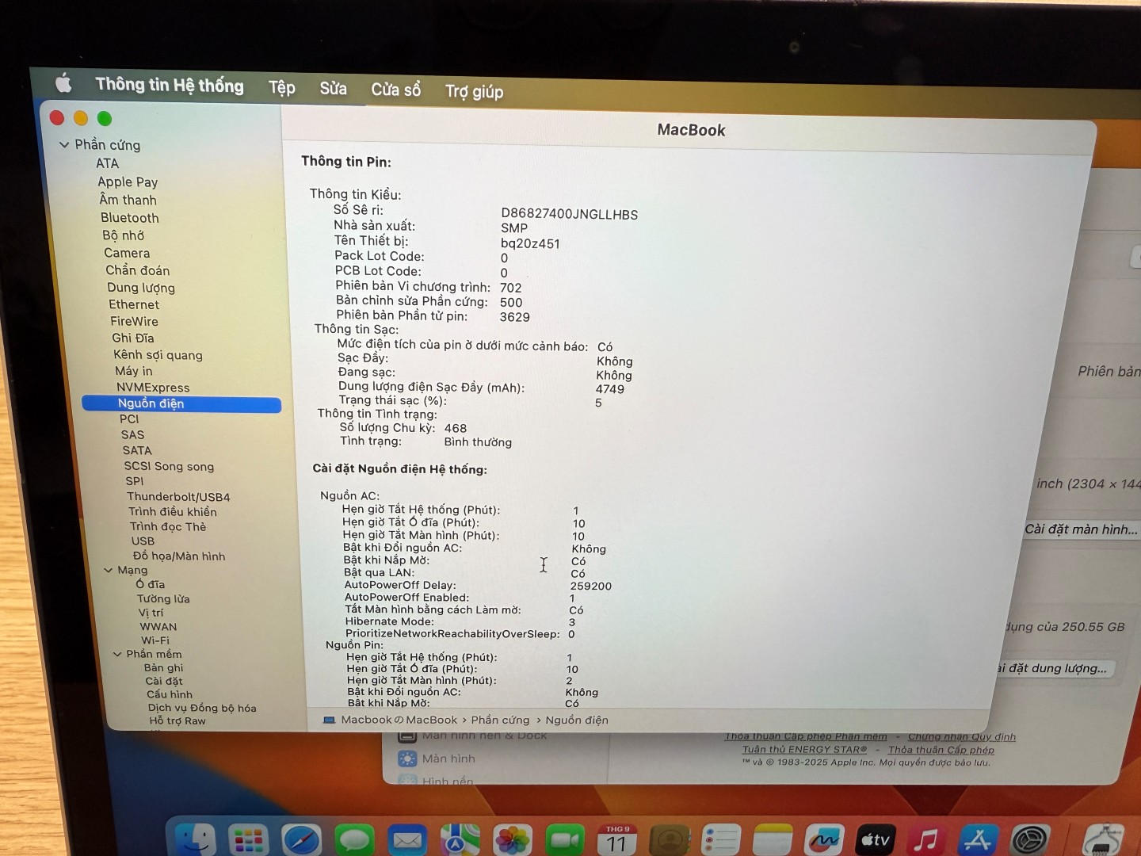Select Máy in in sidebar
This screenshot has width=1141, height=856.
(x=134, y=371)
